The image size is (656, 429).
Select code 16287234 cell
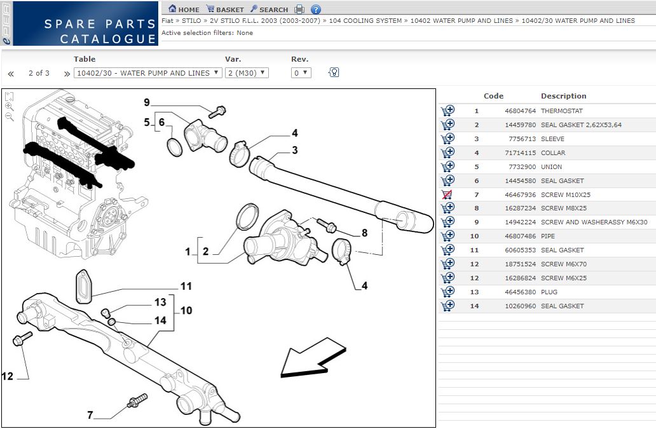point(520,208)
